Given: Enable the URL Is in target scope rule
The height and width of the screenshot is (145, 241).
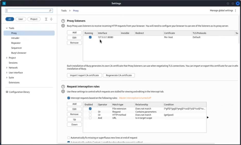Looking at the screenshot, I should coord(90,118).
